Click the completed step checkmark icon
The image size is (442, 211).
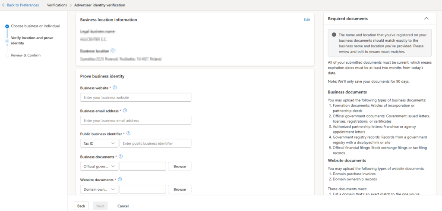click(7, 26)
